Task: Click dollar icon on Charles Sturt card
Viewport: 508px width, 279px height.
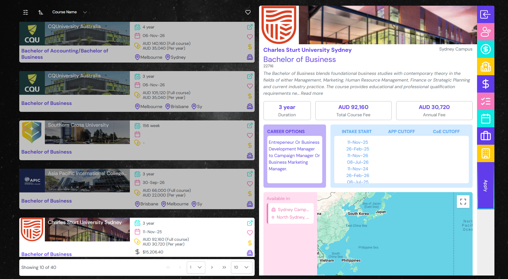Action: 250,243
